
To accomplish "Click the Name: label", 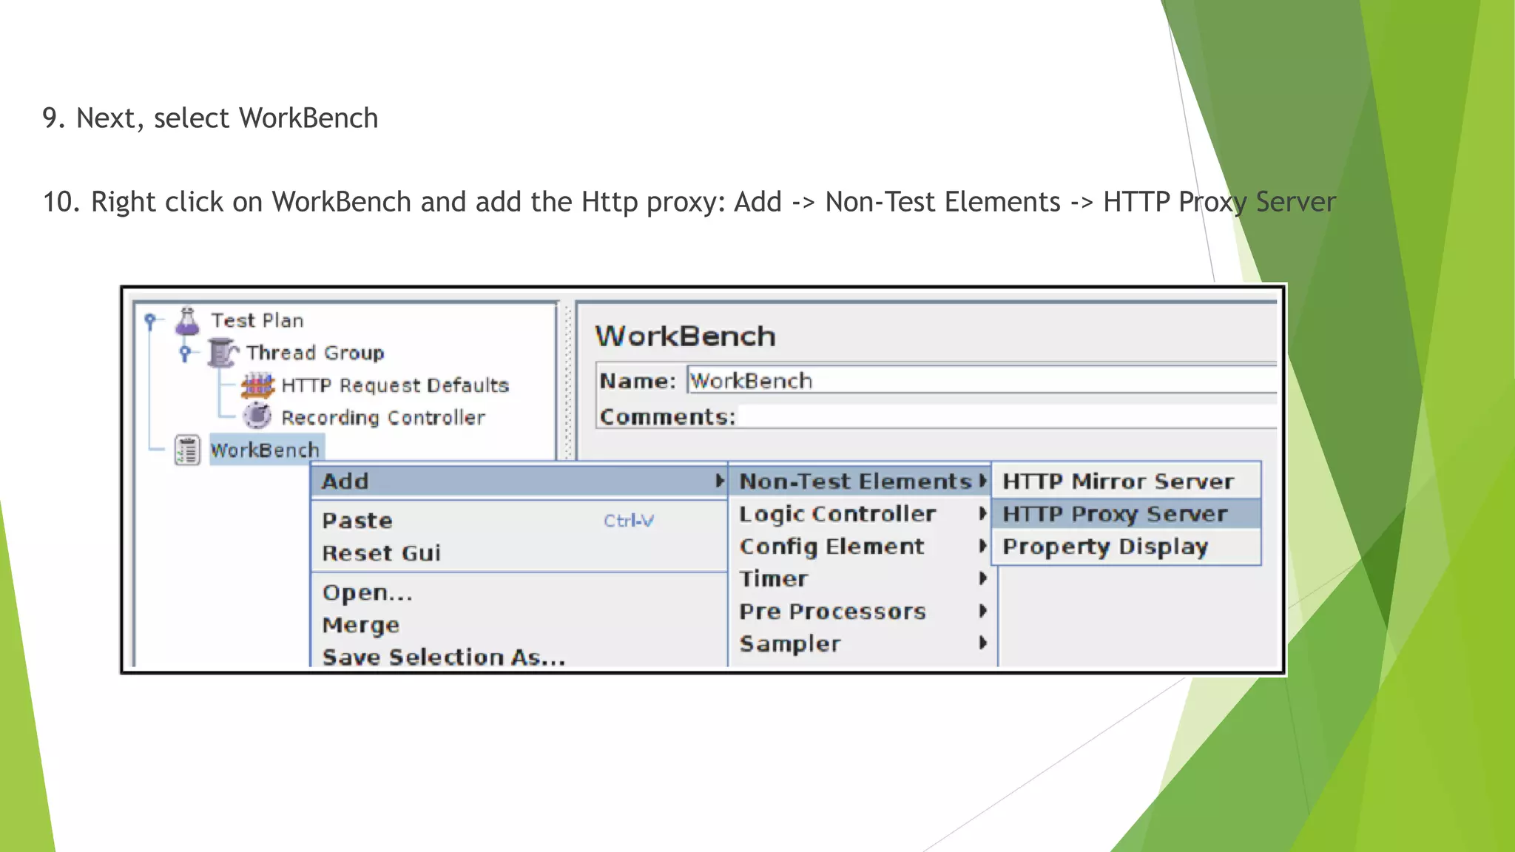I will (638, 381).
